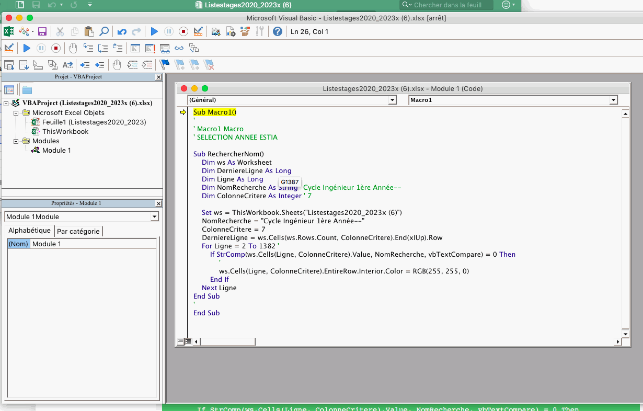
Task: Switch to the Par catégorie tab
Action: click(x=78, y=231)
